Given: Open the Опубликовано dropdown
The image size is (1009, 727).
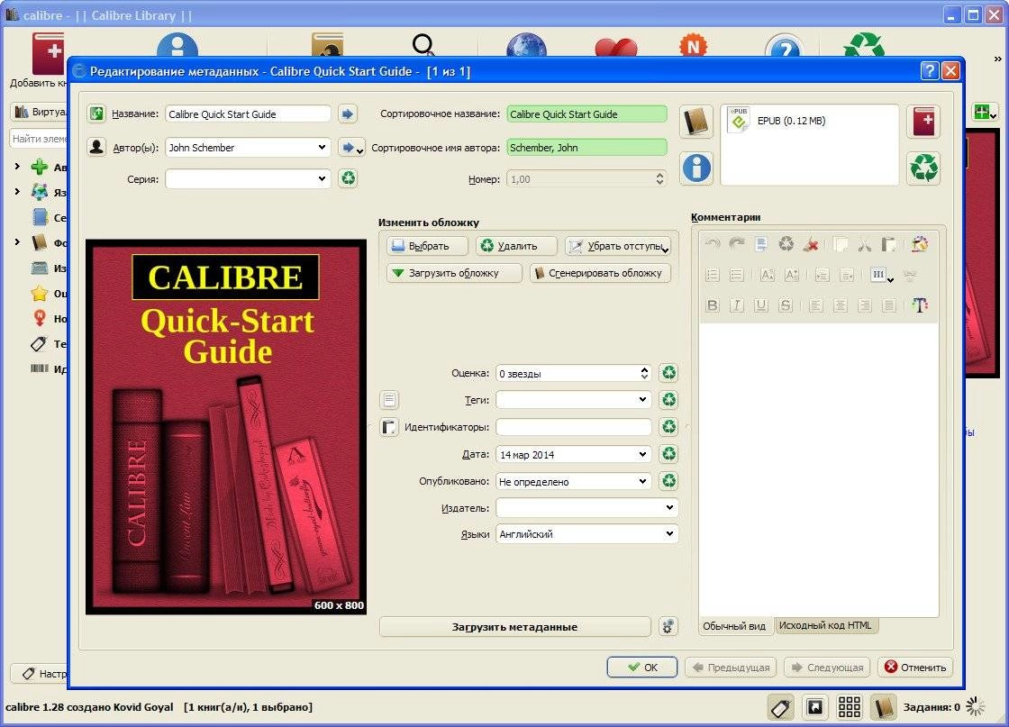Looking at the screenshot, I should point(642,481).
